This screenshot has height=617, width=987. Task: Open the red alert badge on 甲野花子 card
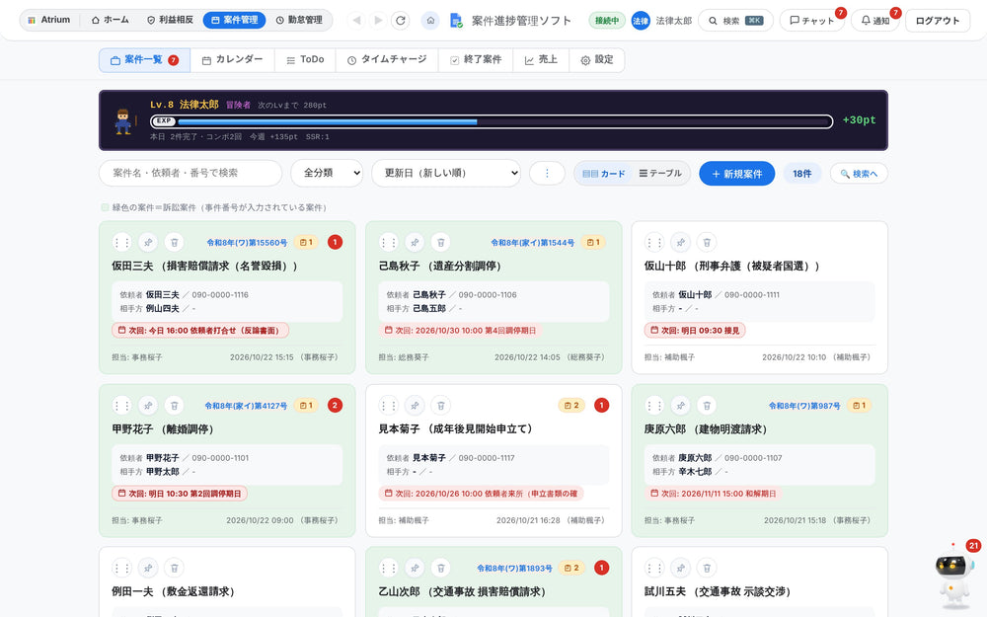(x=335, y=406)
